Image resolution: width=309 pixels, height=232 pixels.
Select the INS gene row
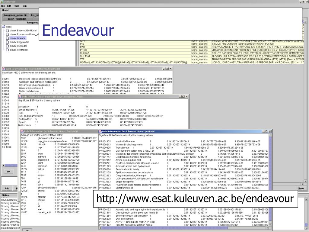[x=192, y=44]
